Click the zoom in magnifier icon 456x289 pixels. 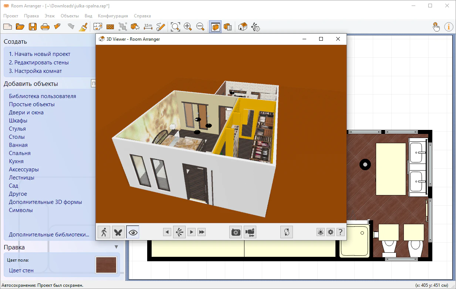click(188, 27)
